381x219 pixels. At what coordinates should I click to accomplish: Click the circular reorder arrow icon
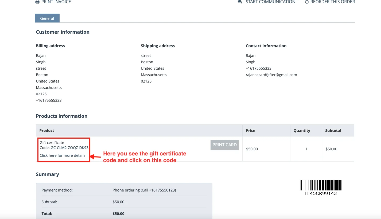tap(307, 2)
